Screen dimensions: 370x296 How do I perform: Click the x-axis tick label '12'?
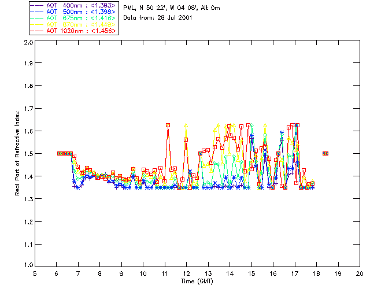pos(186,273)
